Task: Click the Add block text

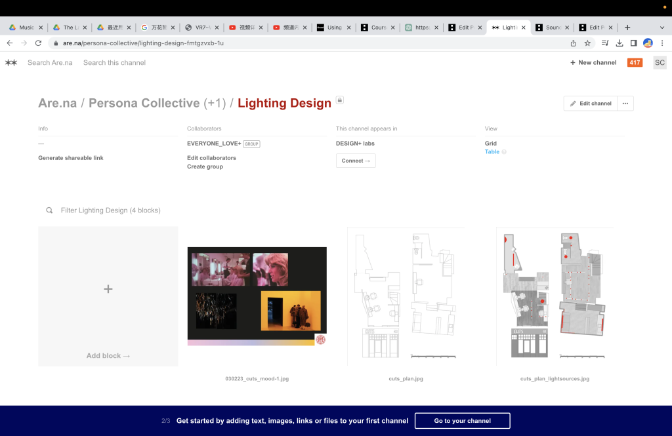Action: [x=108, y=355]
